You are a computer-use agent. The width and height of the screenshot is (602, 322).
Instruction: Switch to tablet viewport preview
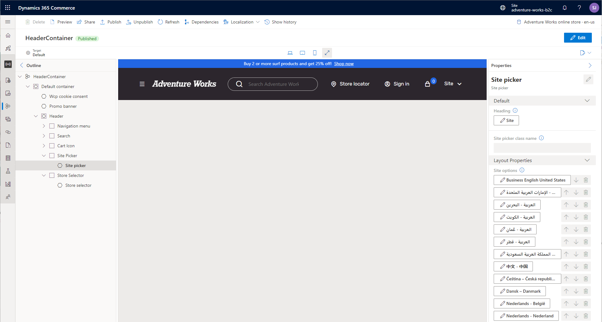pos(302,53)
